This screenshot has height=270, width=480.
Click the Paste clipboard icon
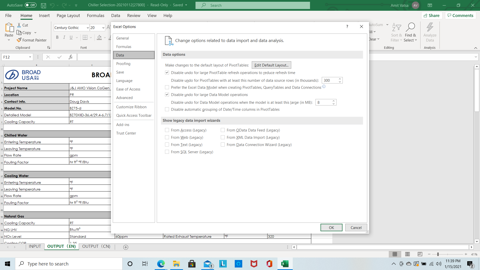pos(9,27)
